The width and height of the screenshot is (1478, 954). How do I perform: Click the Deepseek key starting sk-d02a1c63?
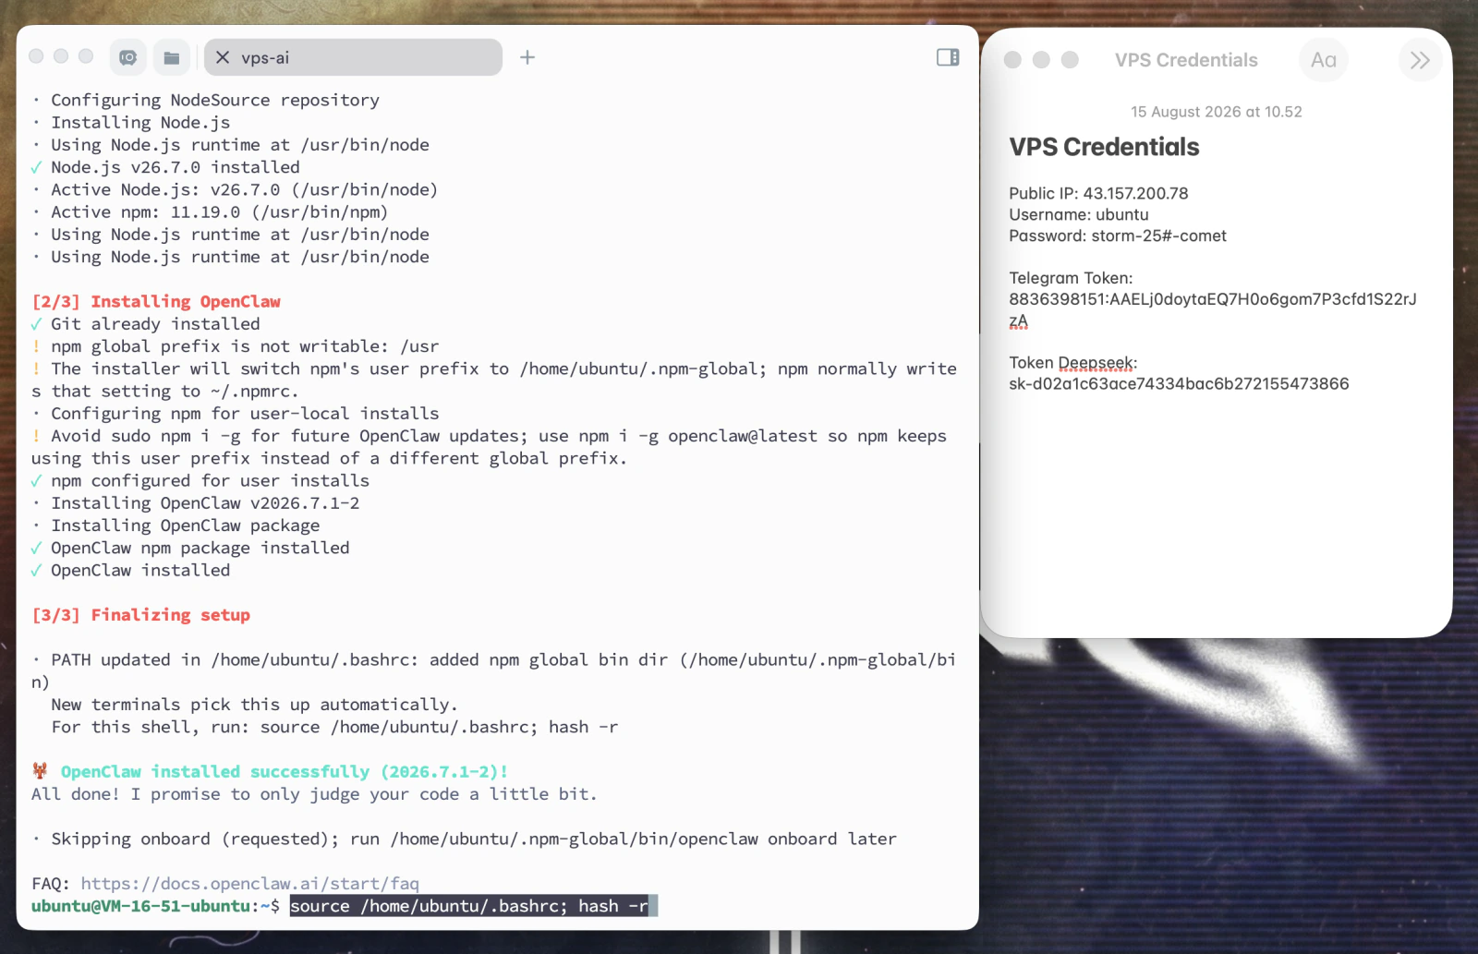pyautogui.click(x=1179, y=383)
